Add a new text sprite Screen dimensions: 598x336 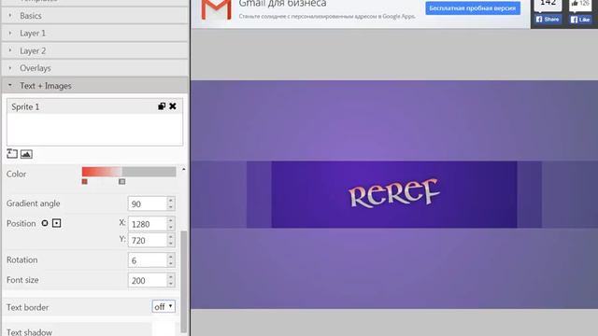(12, 153)
